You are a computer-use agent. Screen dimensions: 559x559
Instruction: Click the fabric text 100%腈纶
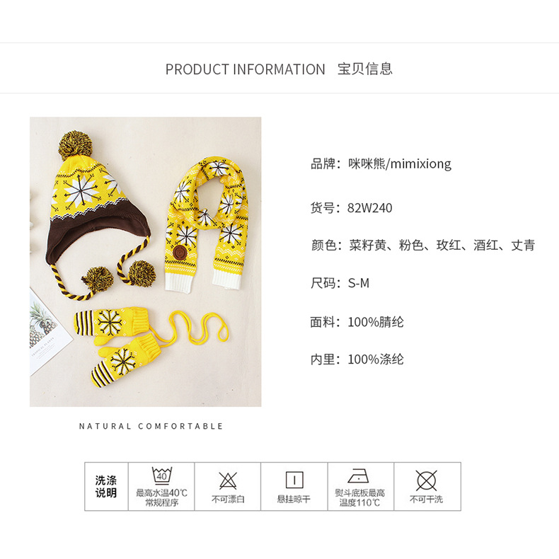coord(376,322)
